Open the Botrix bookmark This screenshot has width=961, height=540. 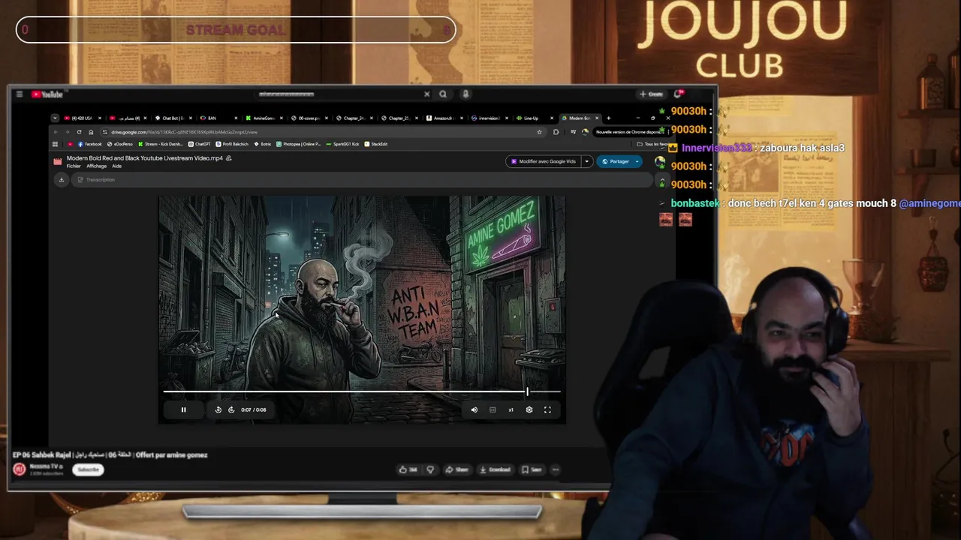click(263, 144)
